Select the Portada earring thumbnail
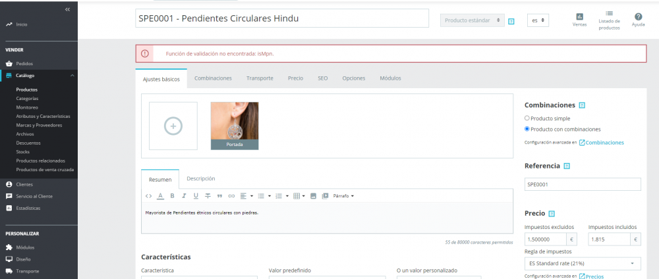This screenshot has height=279, width=659. [235, 126]
